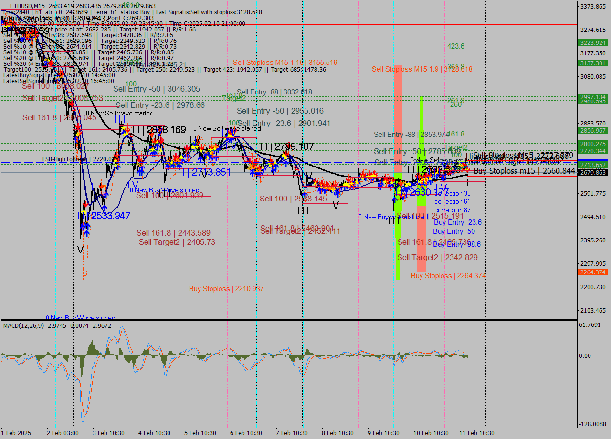Screen dimensions: 611x439
Task: Click the Buy Entry -23.6 label
Action: [x=457, y=222]
